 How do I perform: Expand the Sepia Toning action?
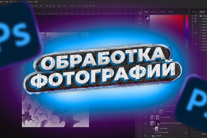[200, 39]
